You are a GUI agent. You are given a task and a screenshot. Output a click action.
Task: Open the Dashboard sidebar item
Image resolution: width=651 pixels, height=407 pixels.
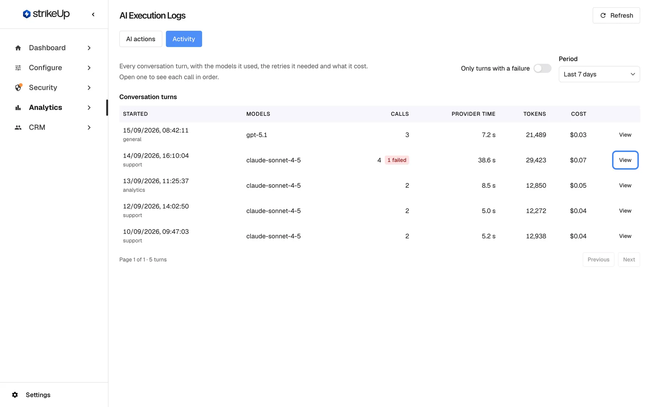point(53,48)
